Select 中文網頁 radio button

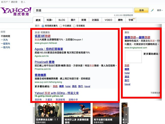pos(61,26)
